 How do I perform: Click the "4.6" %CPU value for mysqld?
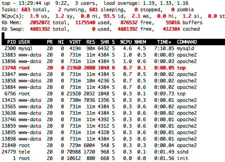(x=127, y=48)
